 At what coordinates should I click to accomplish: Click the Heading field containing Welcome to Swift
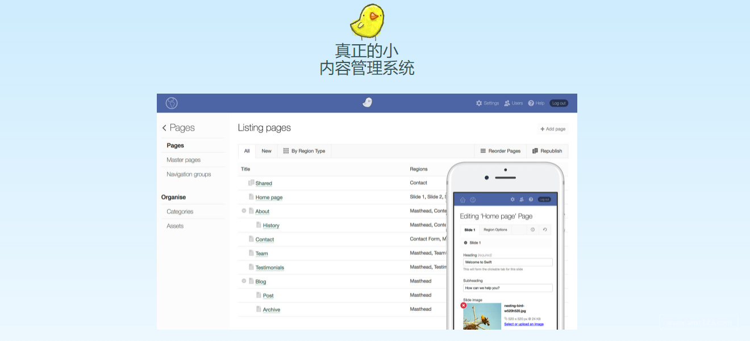pos(508,262)
